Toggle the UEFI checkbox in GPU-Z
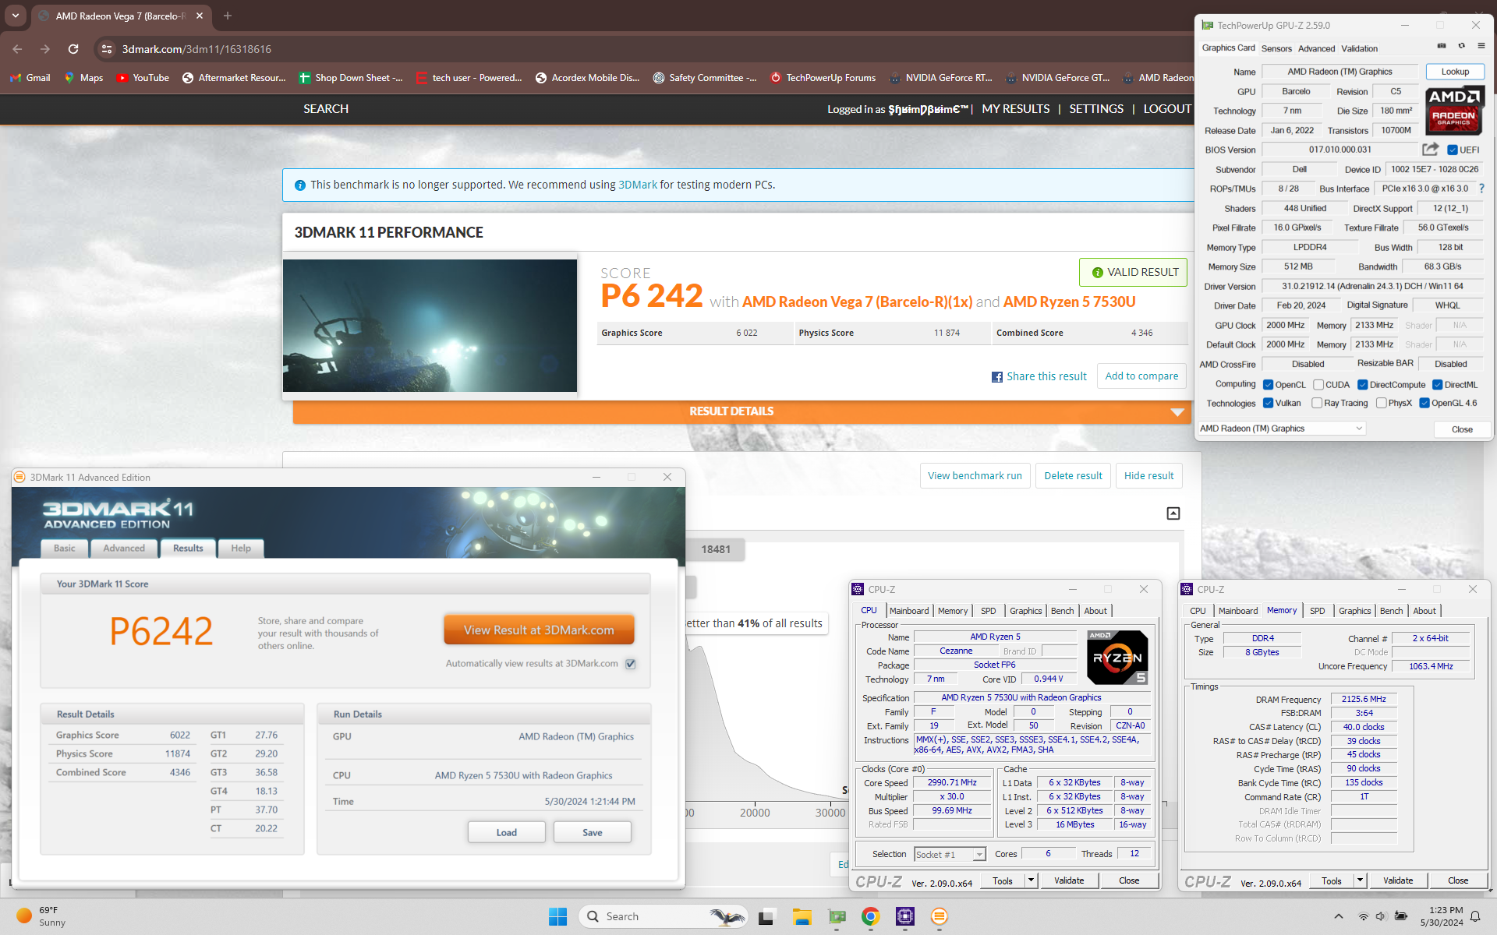 click(1453, 150)
